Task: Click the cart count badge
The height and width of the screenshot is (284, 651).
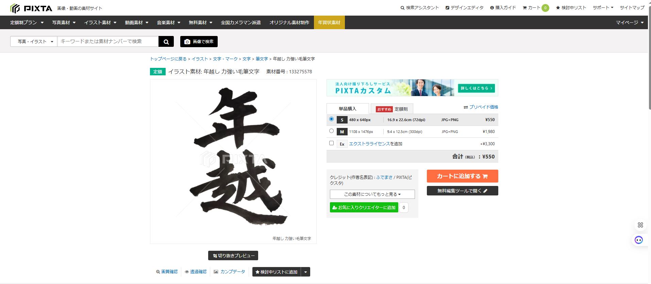Action: [x=545, y=8]
